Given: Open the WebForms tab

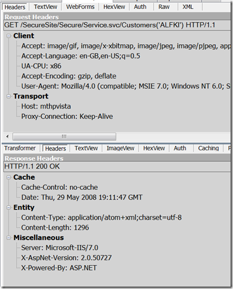Looking at the screenshot, I should click(x=80, y=7).
